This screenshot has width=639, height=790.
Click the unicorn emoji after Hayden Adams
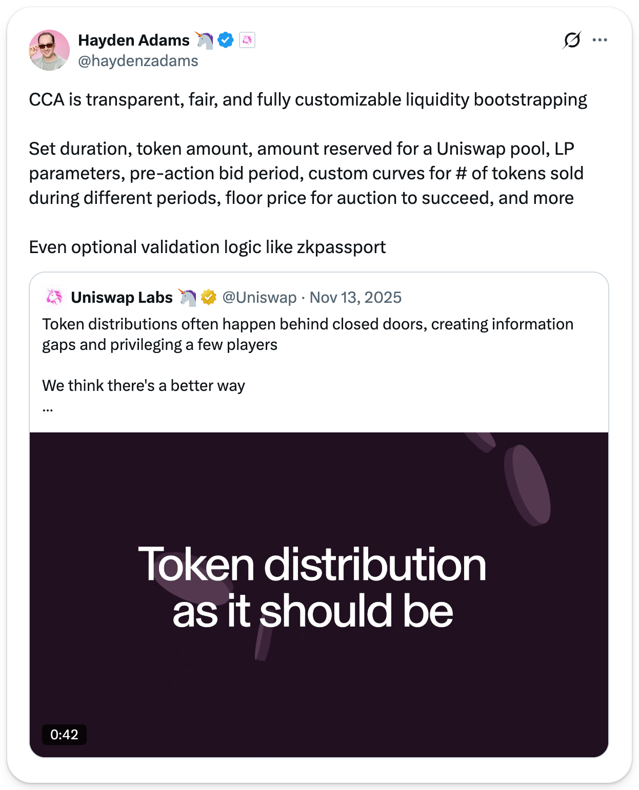(204, 40)
